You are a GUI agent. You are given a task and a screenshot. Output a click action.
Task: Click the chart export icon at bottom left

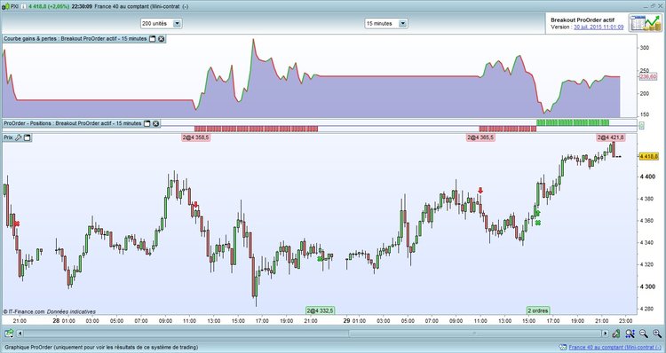pyautogui.click(x=9, y=333)
